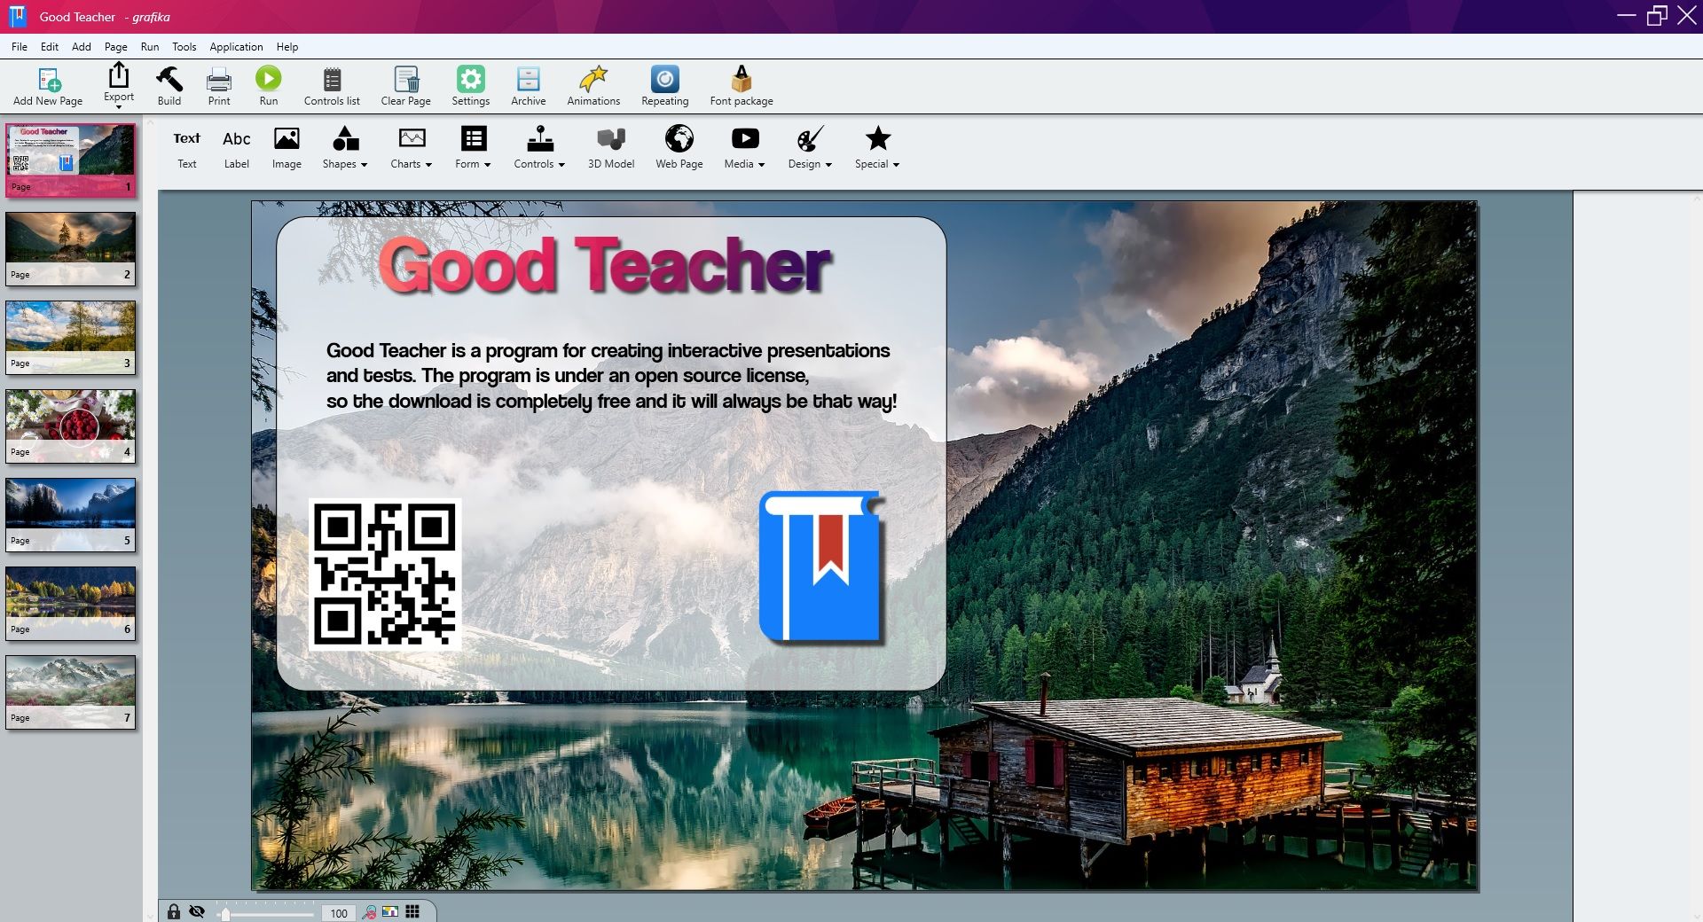The width and height of the screenshot is (1703, 922).
Task: Open the Animations tool
Action: (x=593, y=86)
